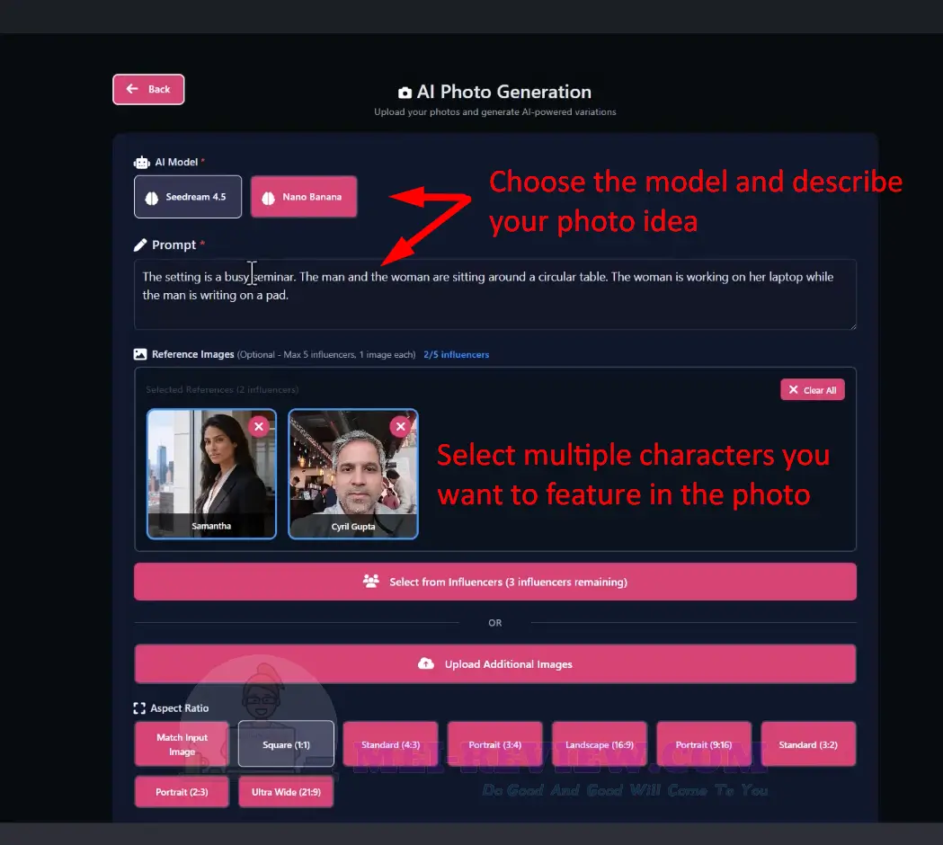Select Portrait (3:4) aspect ratio
Viewport: 943px width, 845px height.
(x=495, y=744)
